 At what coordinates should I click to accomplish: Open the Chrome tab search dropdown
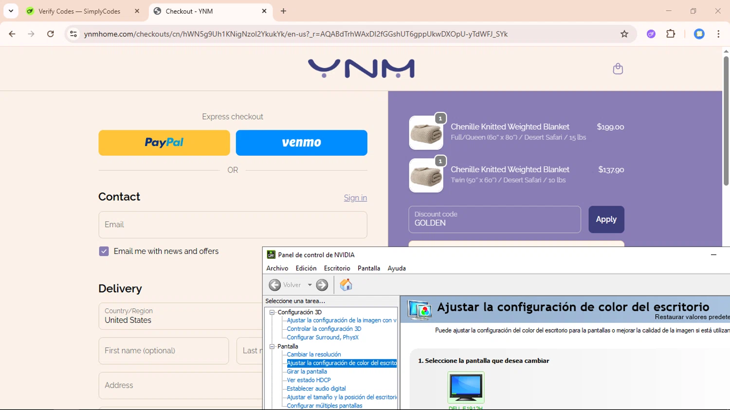pos(11,11)
